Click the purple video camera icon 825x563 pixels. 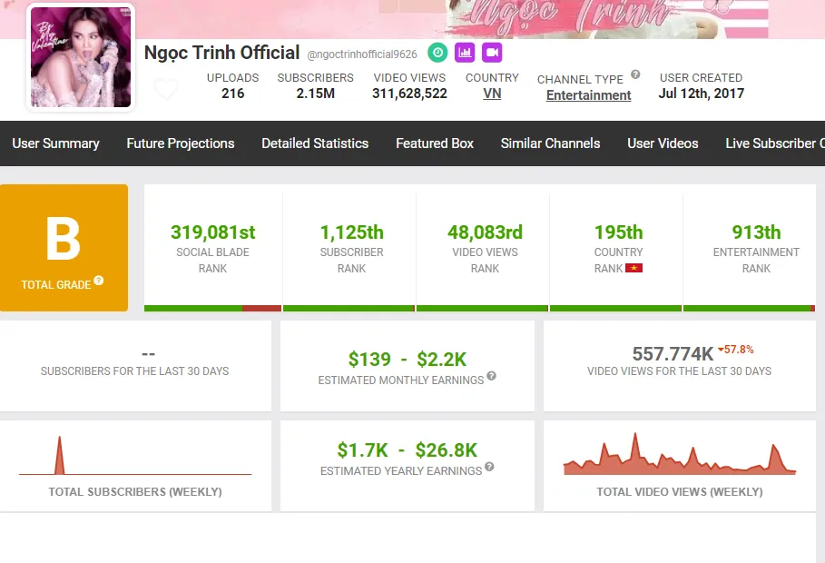492,52
